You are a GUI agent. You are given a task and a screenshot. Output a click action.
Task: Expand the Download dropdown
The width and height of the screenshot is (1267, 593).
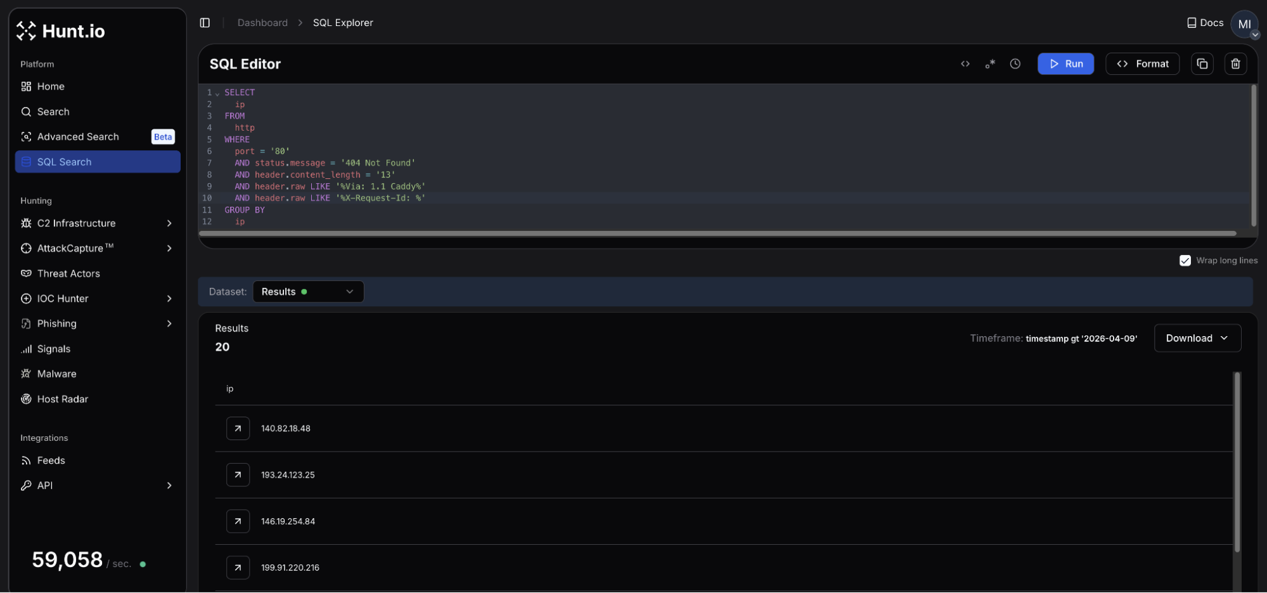[x=1197, y=339]
